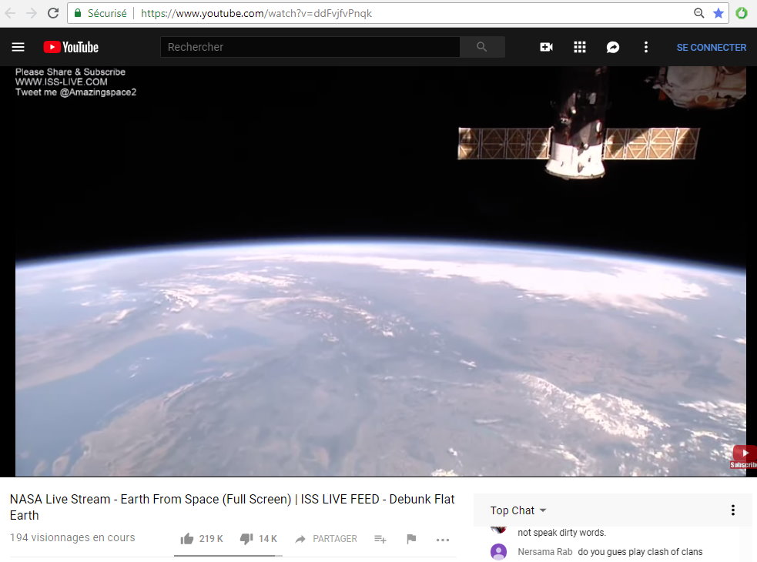This screenshot has width=757, height=562.
Task: Click the ISS live video player
Action: 380,271
